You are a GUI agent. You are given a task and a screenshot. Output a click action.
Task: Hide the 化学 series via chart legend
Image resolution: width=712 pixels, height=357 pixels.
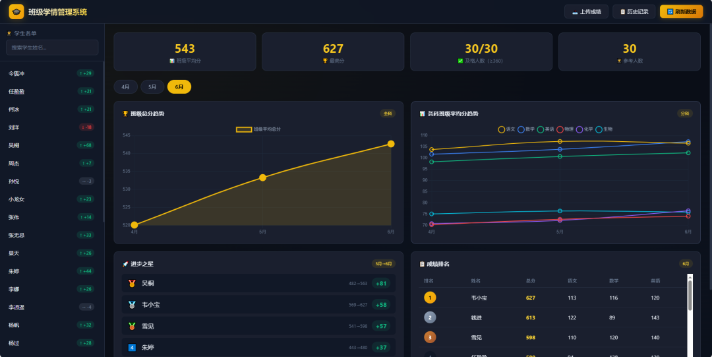click(x=585, y=129)
